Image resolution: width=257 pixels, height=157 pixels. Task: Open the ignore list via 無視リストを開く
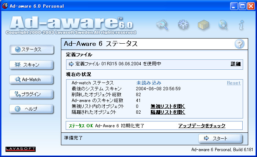pyautogui.click(x=168, y=106)
